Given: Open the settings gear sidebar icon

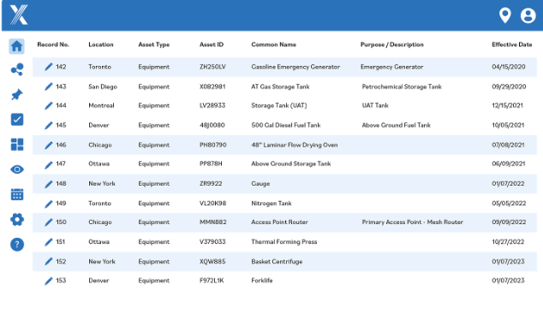Looking at the screenshot, I should [x=17, y=219].
